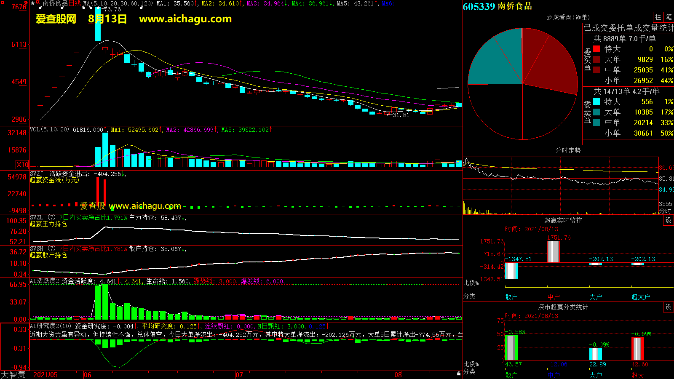Open MA(5,10,20,30,60,120) indicator parameters
The width and height of the screenshot is (674, 379).
tap(118, 3)
